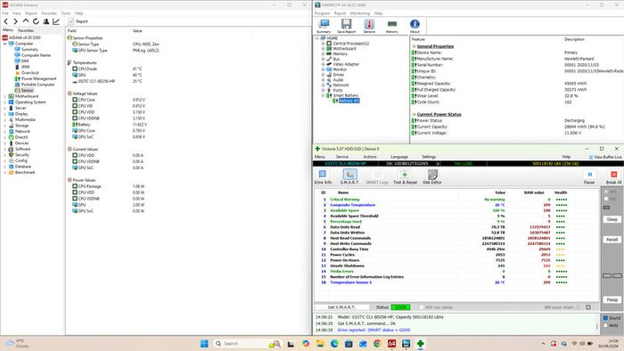This screenshot has height=351, width=624.
Task: Expand Central Processor(s) in HWiNFO tree
Action: point(323,44)
